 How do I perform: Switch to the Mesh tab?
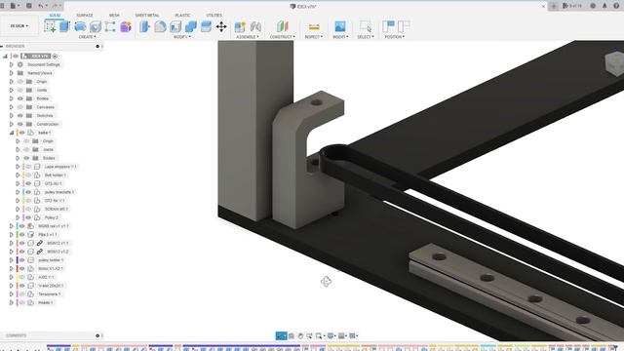pos(114,16)
